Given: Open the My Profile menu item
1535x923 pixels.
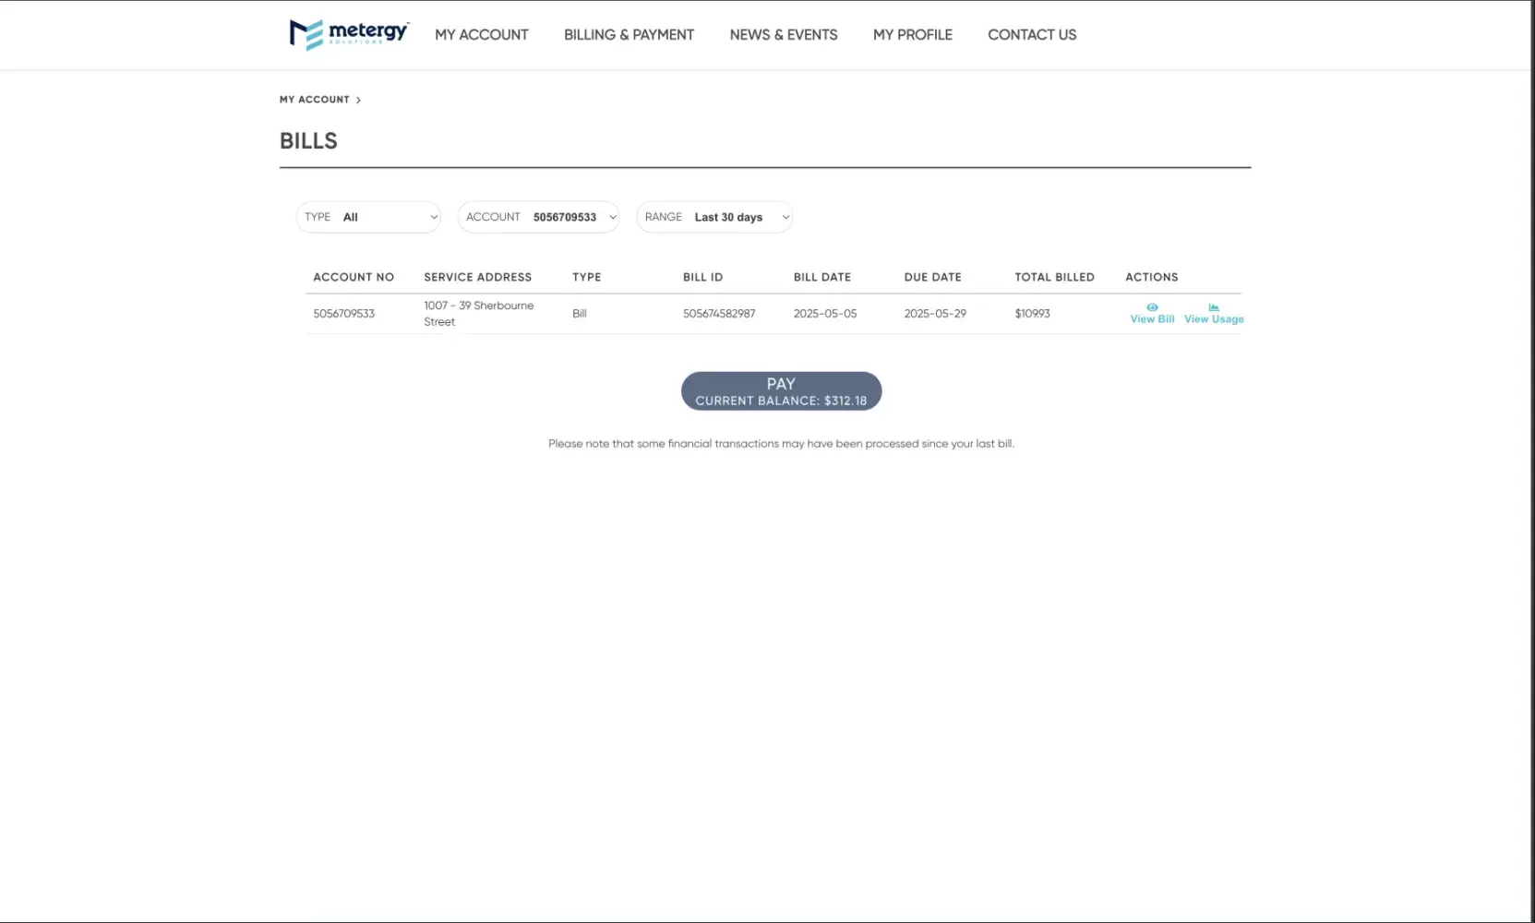Looking at the screenshot, I should pyautogui.click(x=912, y=35).
